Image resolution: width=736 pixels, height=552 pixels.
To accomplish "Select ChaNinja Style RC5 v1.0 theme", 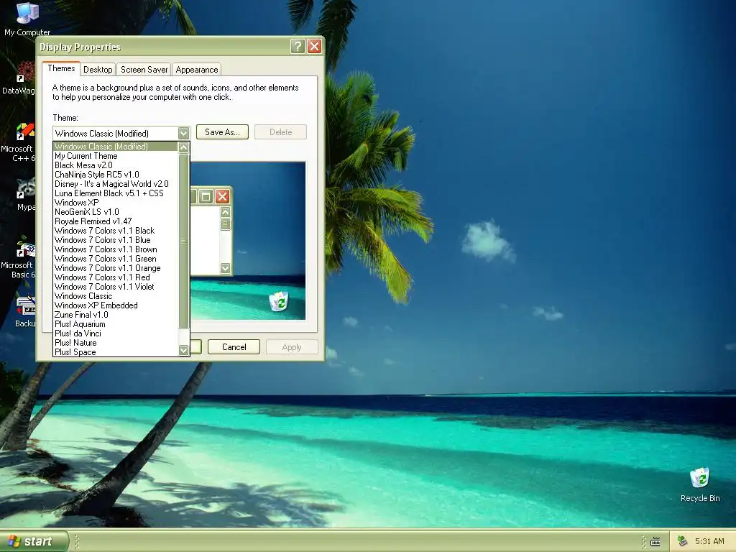I will tap(116, 175).
